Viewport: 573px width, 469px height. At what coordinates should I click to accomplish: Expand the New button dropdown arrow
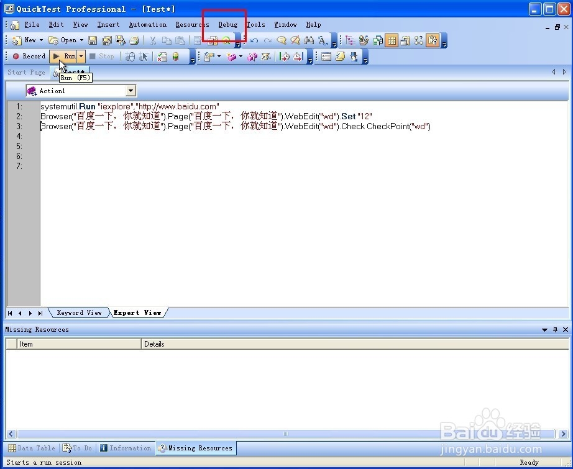tap(41, 40)
